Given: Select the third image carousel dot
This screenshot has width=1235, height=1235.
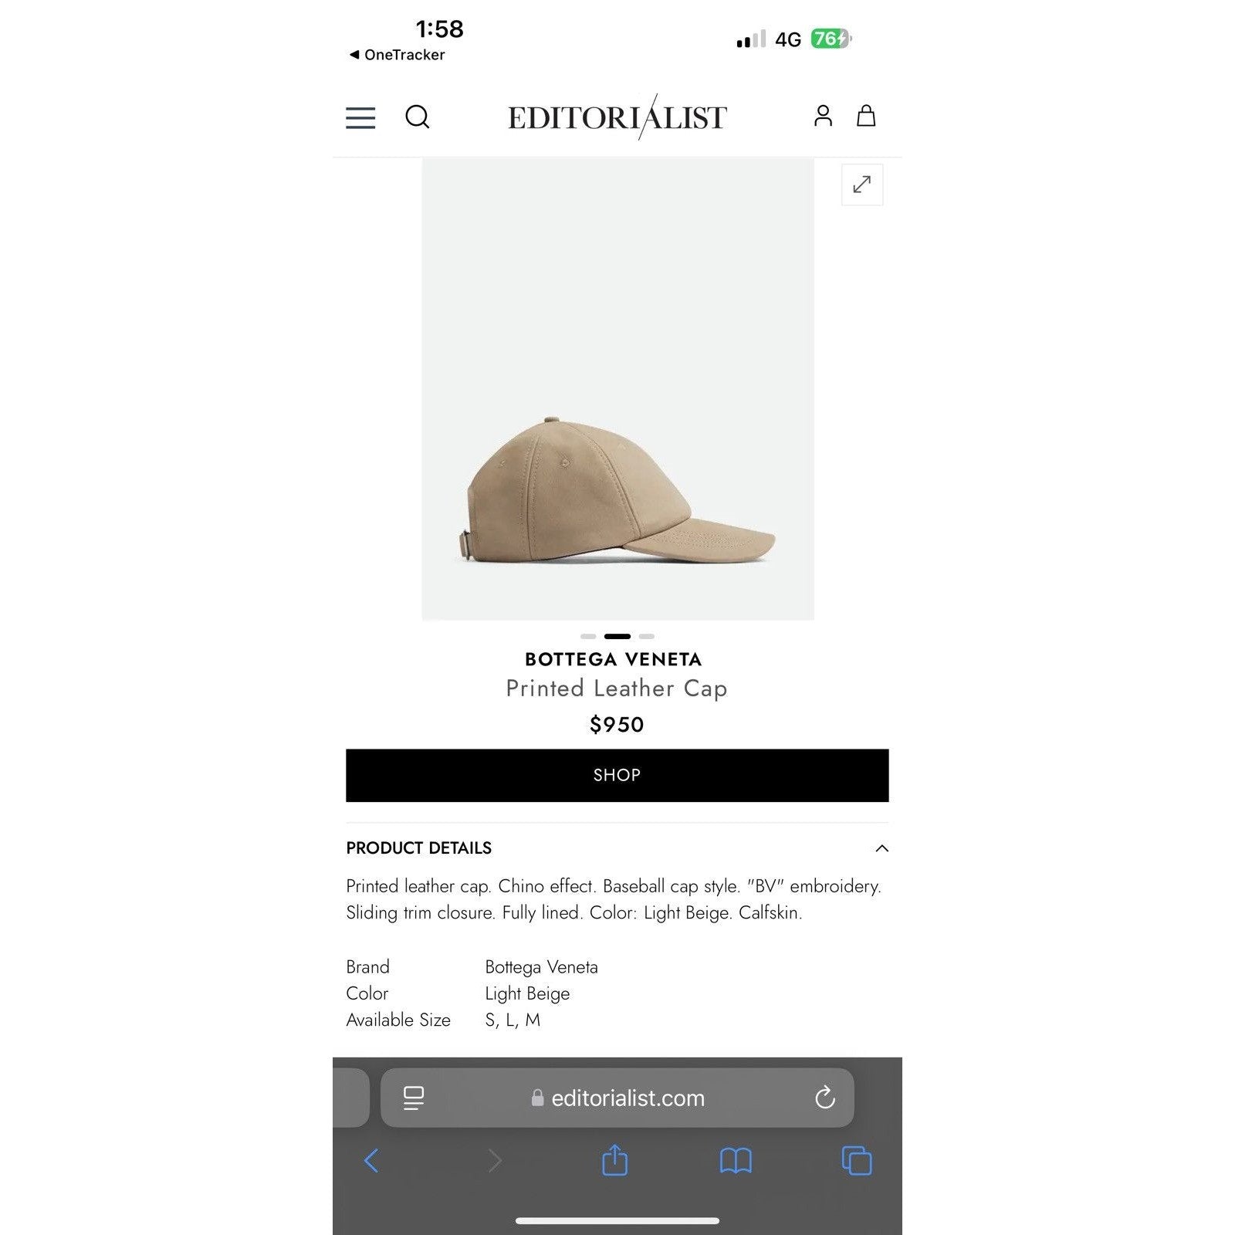Looking at the screenshot, I should (x=647, y=636).
